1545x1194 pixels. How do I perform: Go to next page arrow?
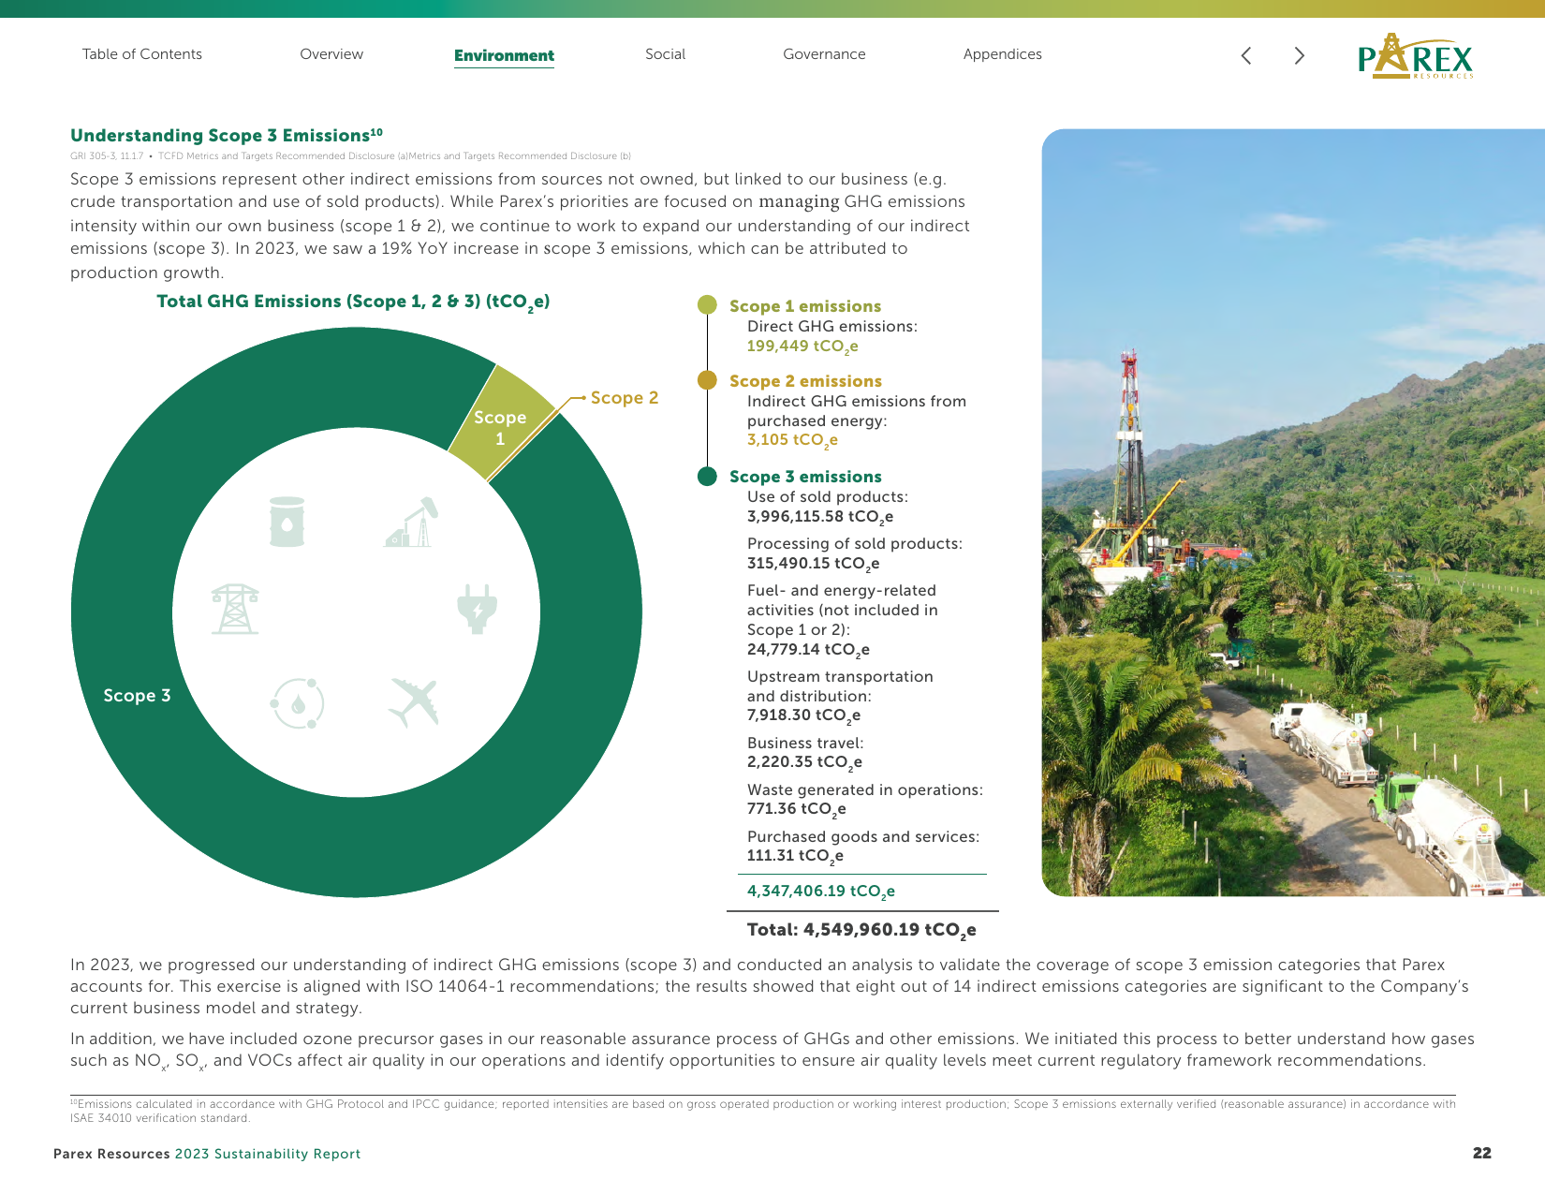pos(1299,55)
